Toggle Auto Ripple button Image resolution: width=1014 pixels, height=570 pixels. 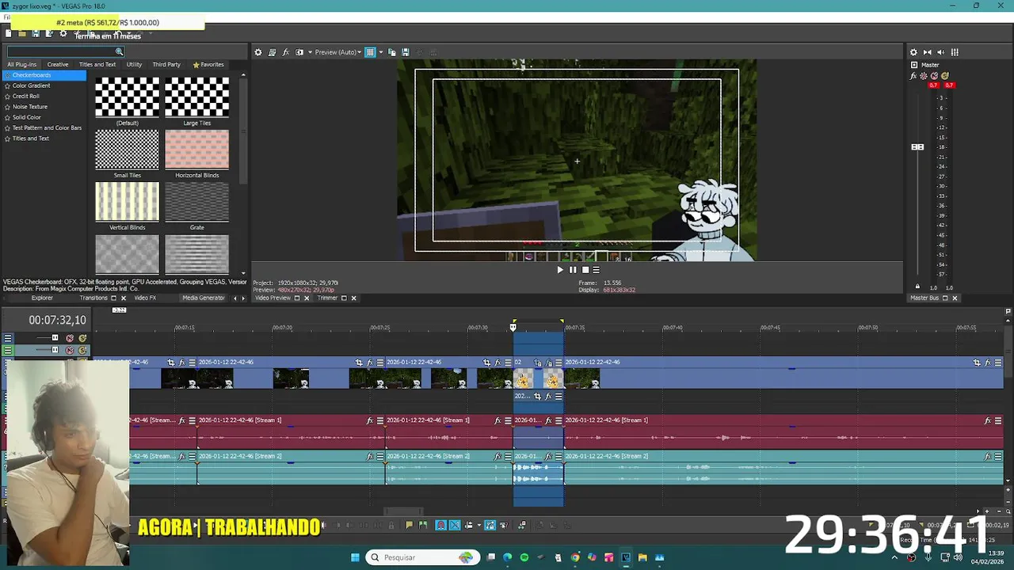point(468,525)
